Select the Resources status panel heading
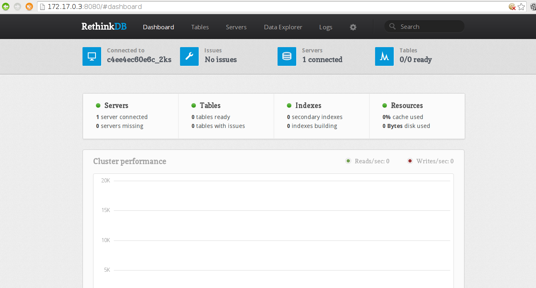The height and width of the screenshot is (288, 536). coord(406,106)
